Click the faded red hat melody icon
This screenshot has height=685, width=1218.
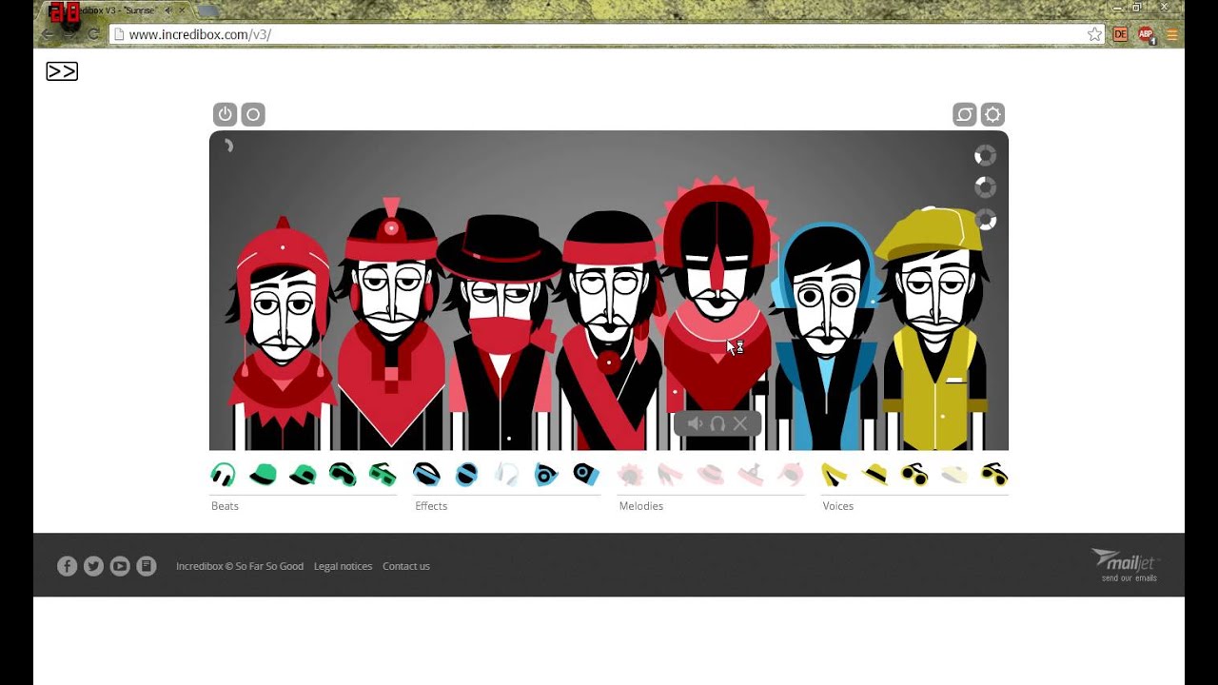(710, 474)
